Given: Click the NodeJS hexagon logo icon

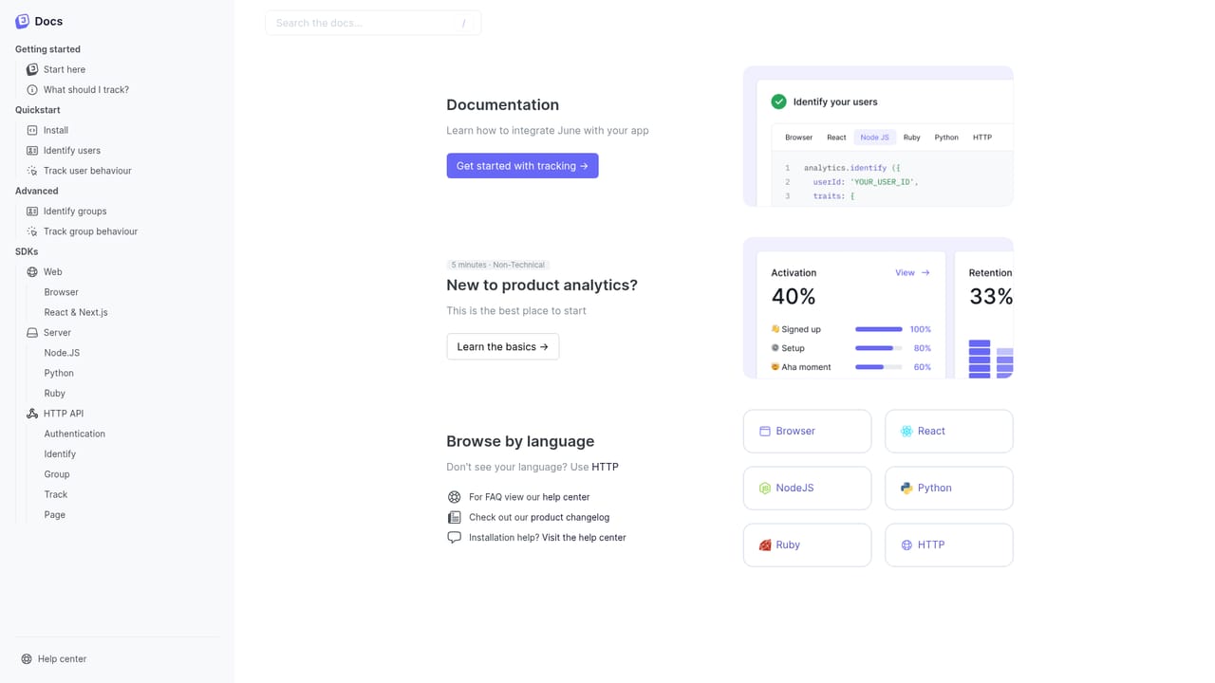Looking at the screenshot, I should 764,488.
